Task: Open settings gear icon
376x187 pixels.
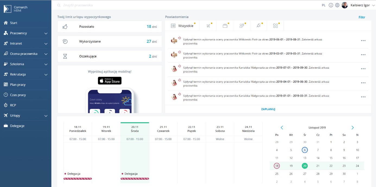Action: click(x=337, y=5)
